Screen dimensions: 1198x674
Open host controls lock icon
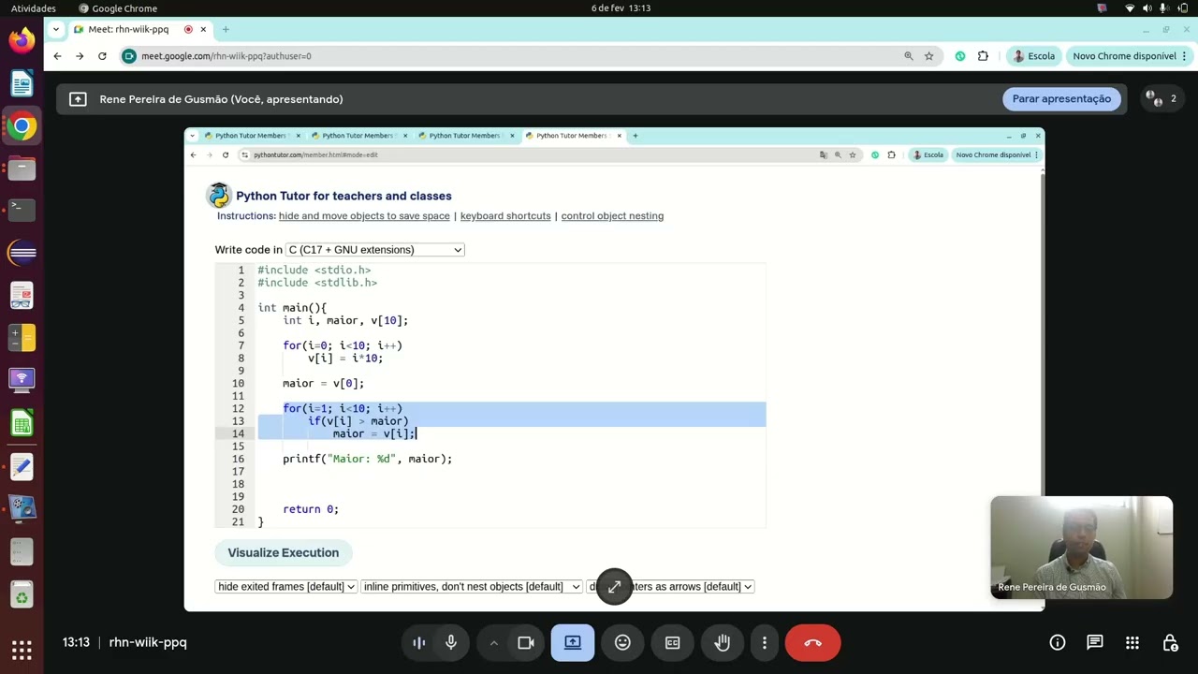tap(1170, 642)
